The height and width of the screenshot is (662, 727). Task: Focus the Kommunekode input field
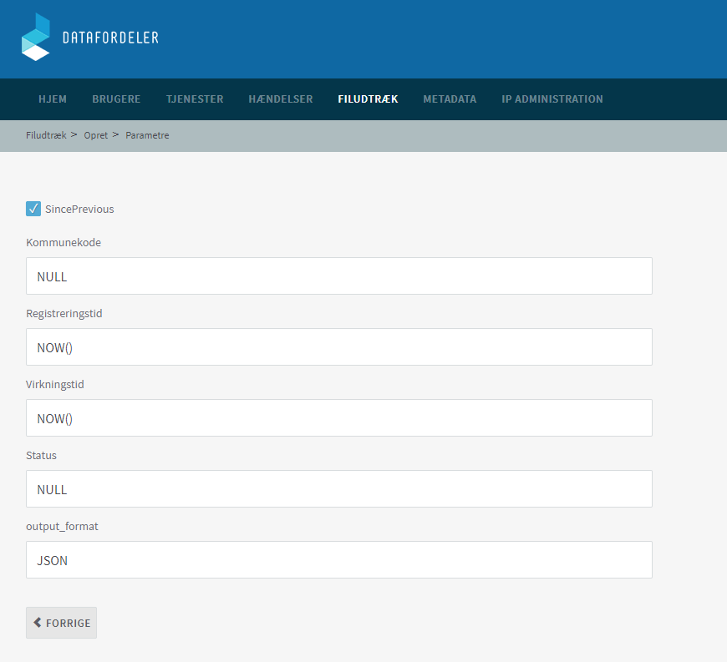[x=338, y=276]
